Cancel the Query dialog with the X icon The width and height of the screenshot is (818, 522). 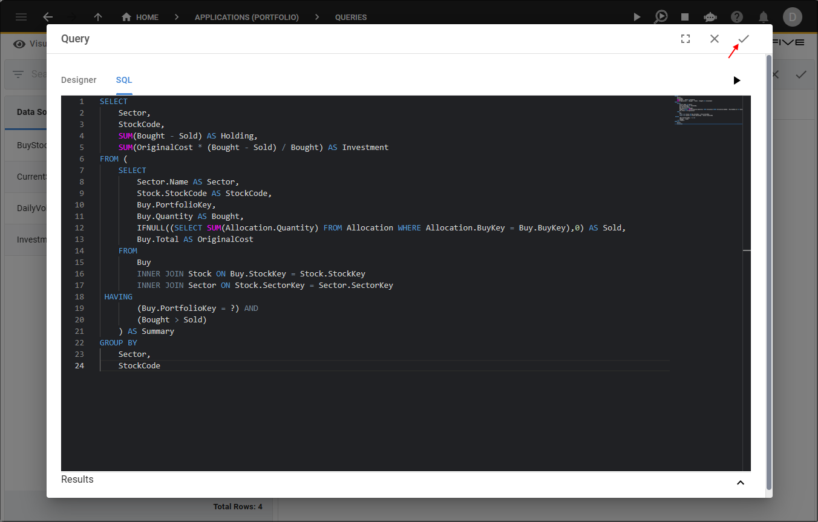point(715,39)
